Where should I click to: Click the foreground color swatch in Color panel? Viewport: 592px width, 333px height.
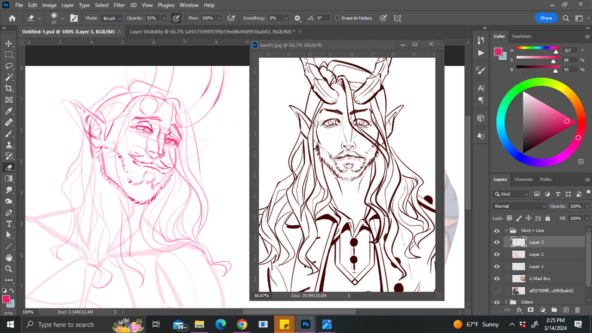pos(498,51)
